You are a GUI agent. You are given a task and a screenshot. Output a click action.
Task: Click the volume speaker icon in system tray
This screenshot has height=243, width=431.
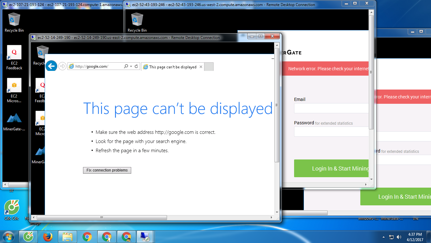pyautogui.click(x=399, y=237)
